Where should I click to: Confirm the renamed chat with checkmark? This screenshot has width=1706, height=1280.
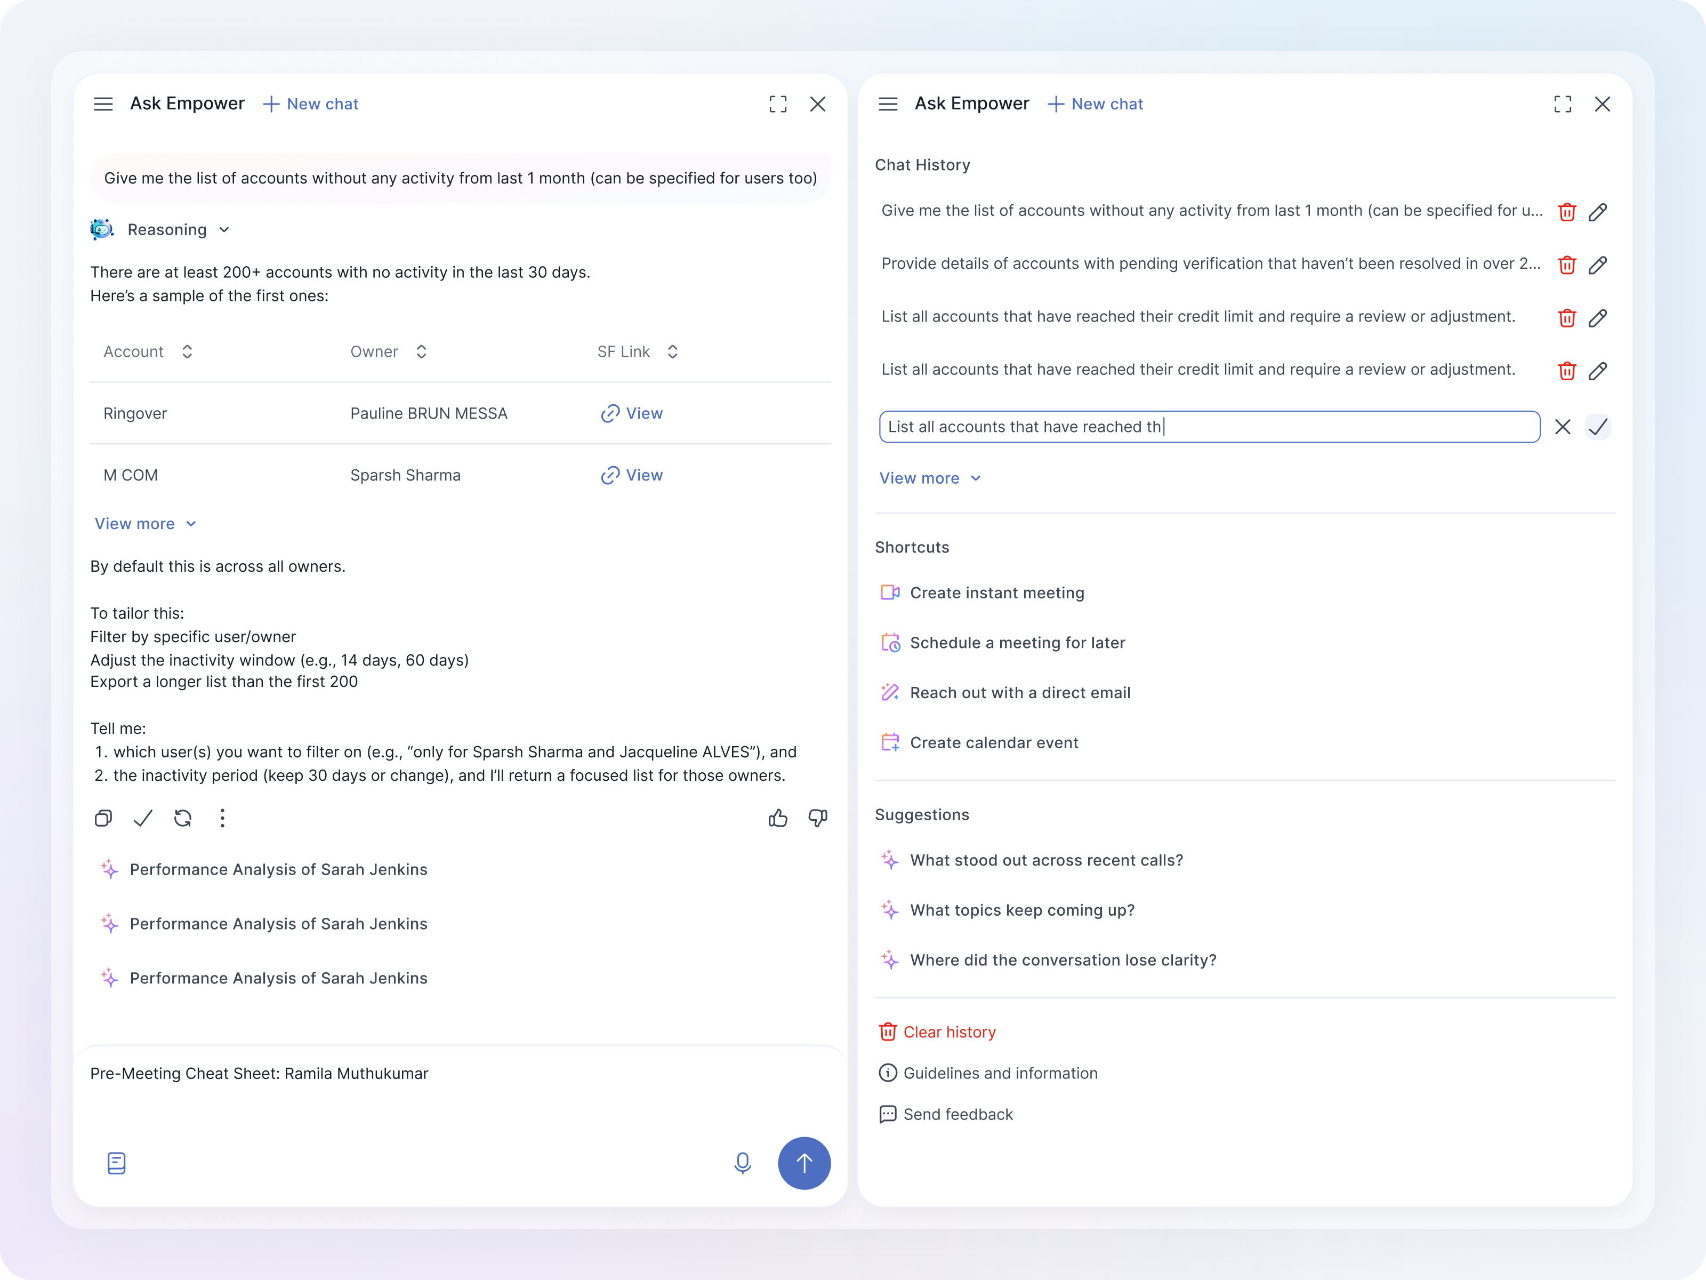(1598, 427)
